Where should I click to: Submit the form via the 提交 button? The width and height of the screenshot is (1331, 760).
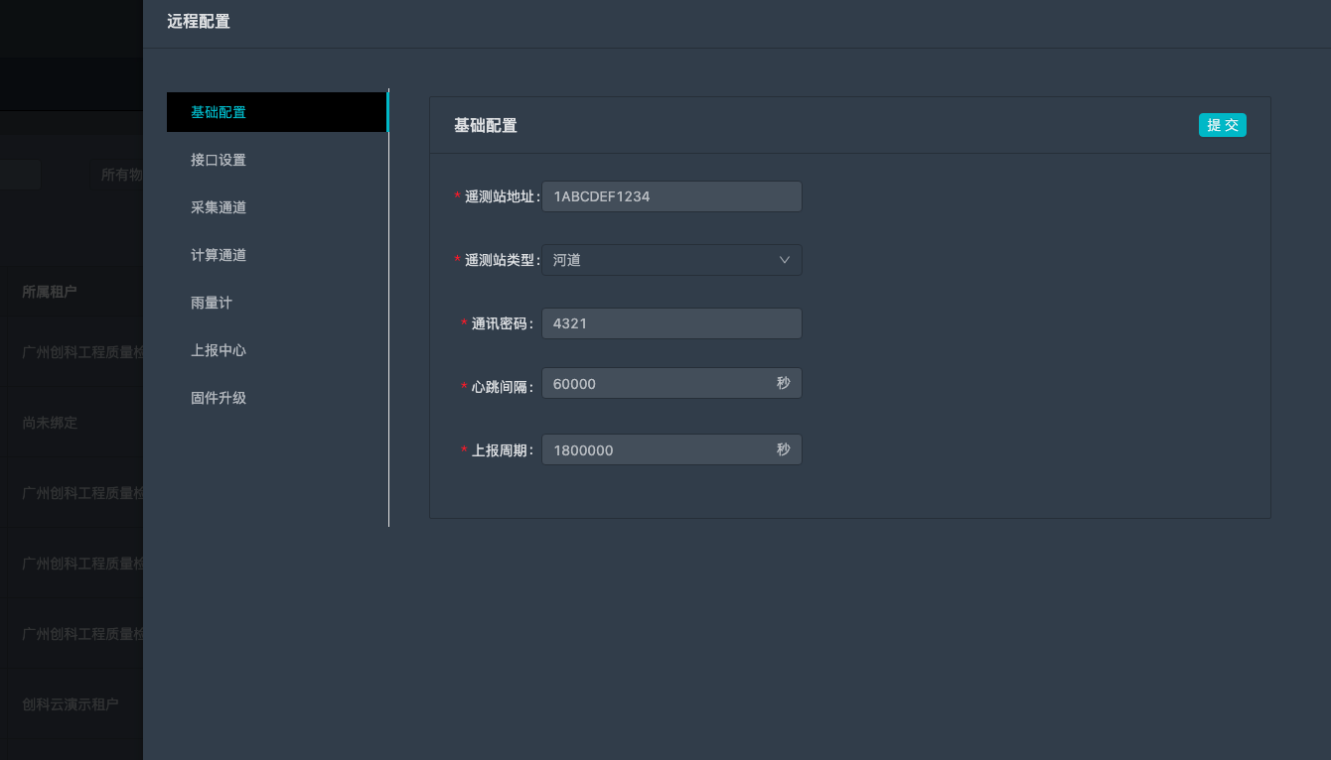coord(1222,125)
